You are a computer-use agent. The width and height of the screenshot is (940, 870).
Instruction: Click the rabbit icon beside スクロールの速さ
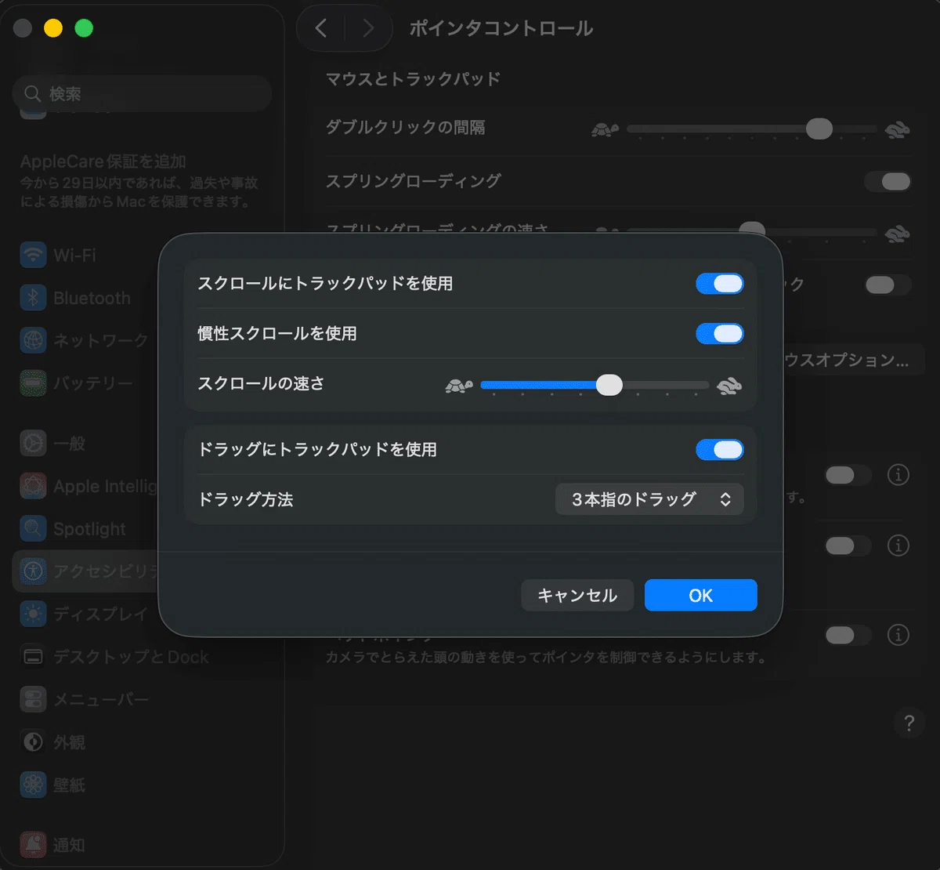pyautogui.click(x=728, y=386)
